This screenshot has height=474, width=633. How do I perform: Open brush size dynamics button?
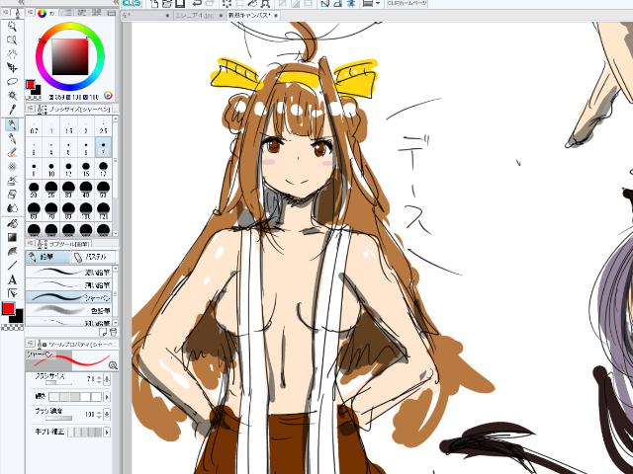(107, 379)
